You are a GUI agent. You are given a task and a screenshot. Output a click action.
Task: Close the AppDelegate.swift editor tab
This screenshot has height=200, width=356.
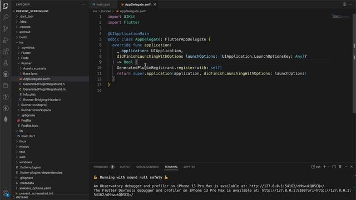tap(155, 4)
